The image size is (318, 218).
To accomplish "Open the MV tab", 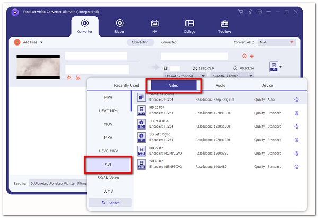I will pos(155,26).
